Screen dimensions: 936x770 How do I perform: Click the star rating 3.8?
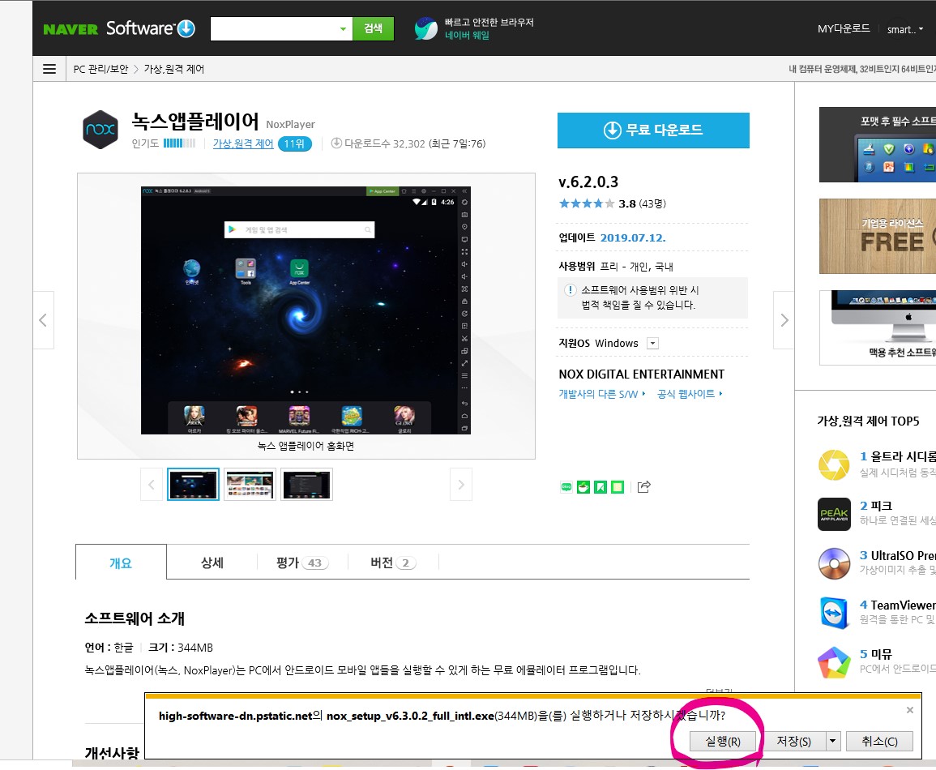587,203
